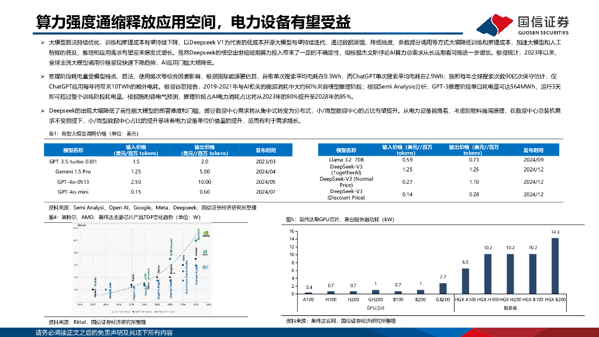Screen dimensions: 599x337
Task: Click the 服务器 group label
Action: [x=510, y=308]
